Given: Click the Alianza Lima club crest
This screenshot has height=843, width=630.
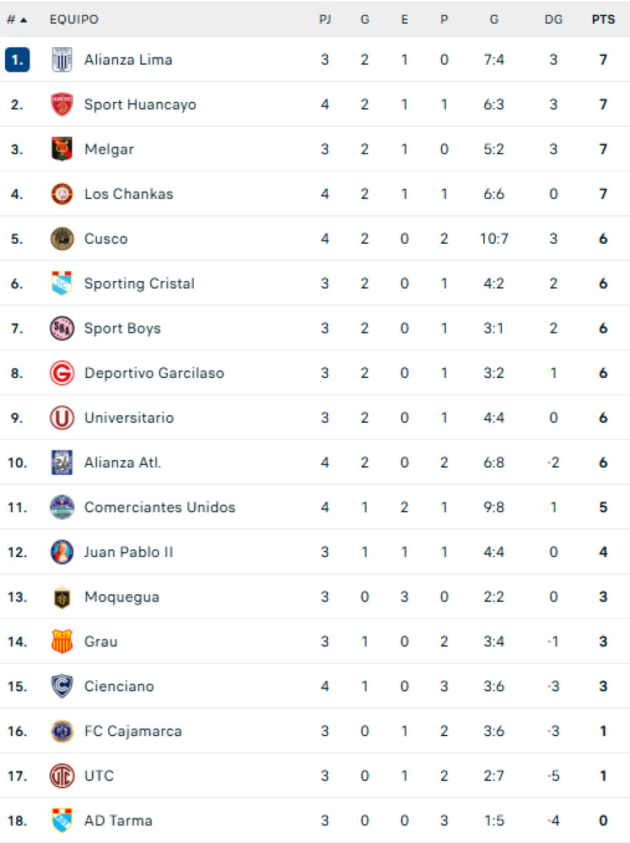Looking at the screenshot, I should 62,60.
